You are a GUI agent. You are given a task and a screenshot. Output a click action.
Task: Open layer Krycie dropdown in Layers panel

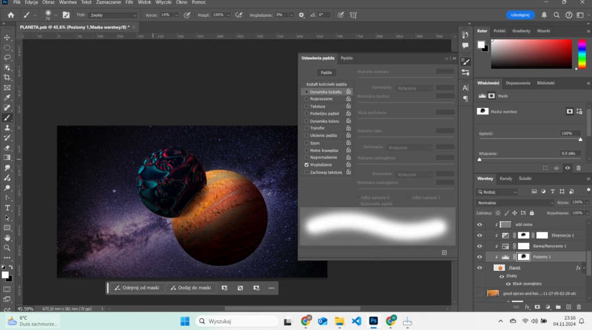587,202
